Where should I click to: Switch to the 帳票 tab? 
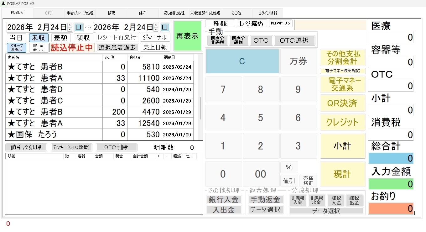point(111,13)
